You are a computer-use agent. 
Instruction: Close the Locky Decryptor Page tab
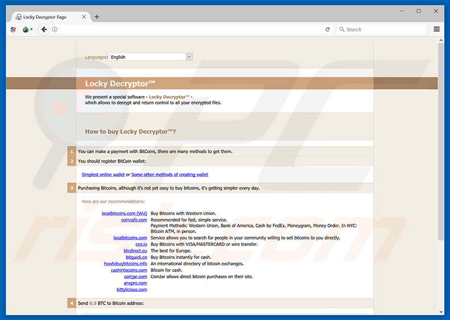click(84, 17)
